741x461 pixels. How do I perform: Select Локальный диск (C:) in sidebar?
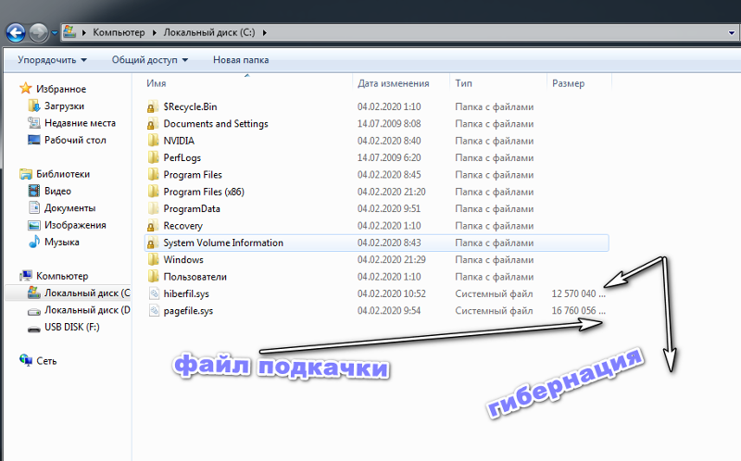click(x=87, y=293)
